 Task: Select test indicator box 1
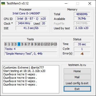point(9,44)
